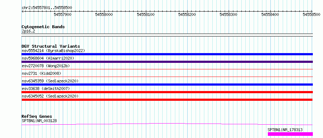Select variant label nsv2731 (Kidd2008)

click(x=41, y=73)
